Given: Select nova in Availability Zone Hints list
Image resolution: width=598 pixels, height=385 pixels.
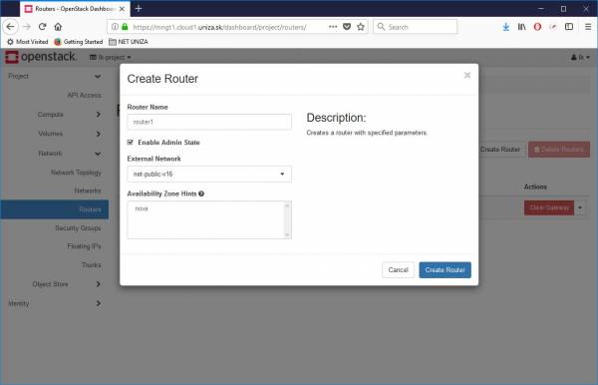Looking at the screenshot, I should tap(142, 208).
